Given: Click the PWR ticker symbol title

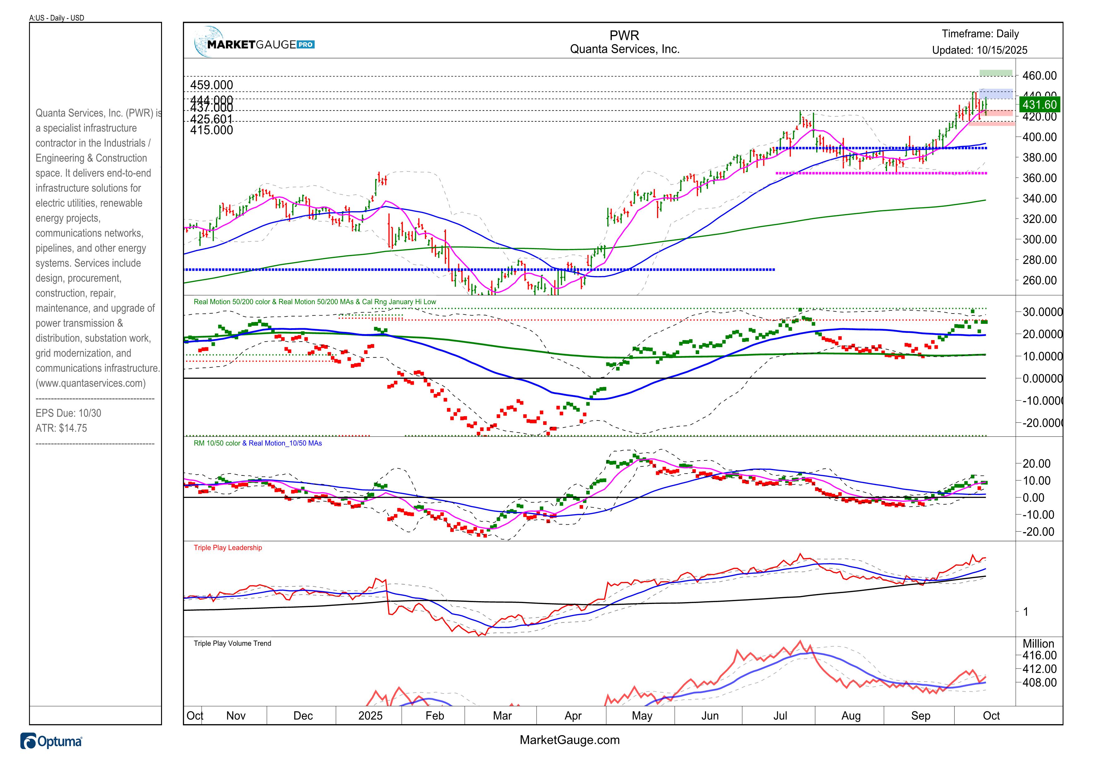Looking at the screenshot, I should (624, 35).
